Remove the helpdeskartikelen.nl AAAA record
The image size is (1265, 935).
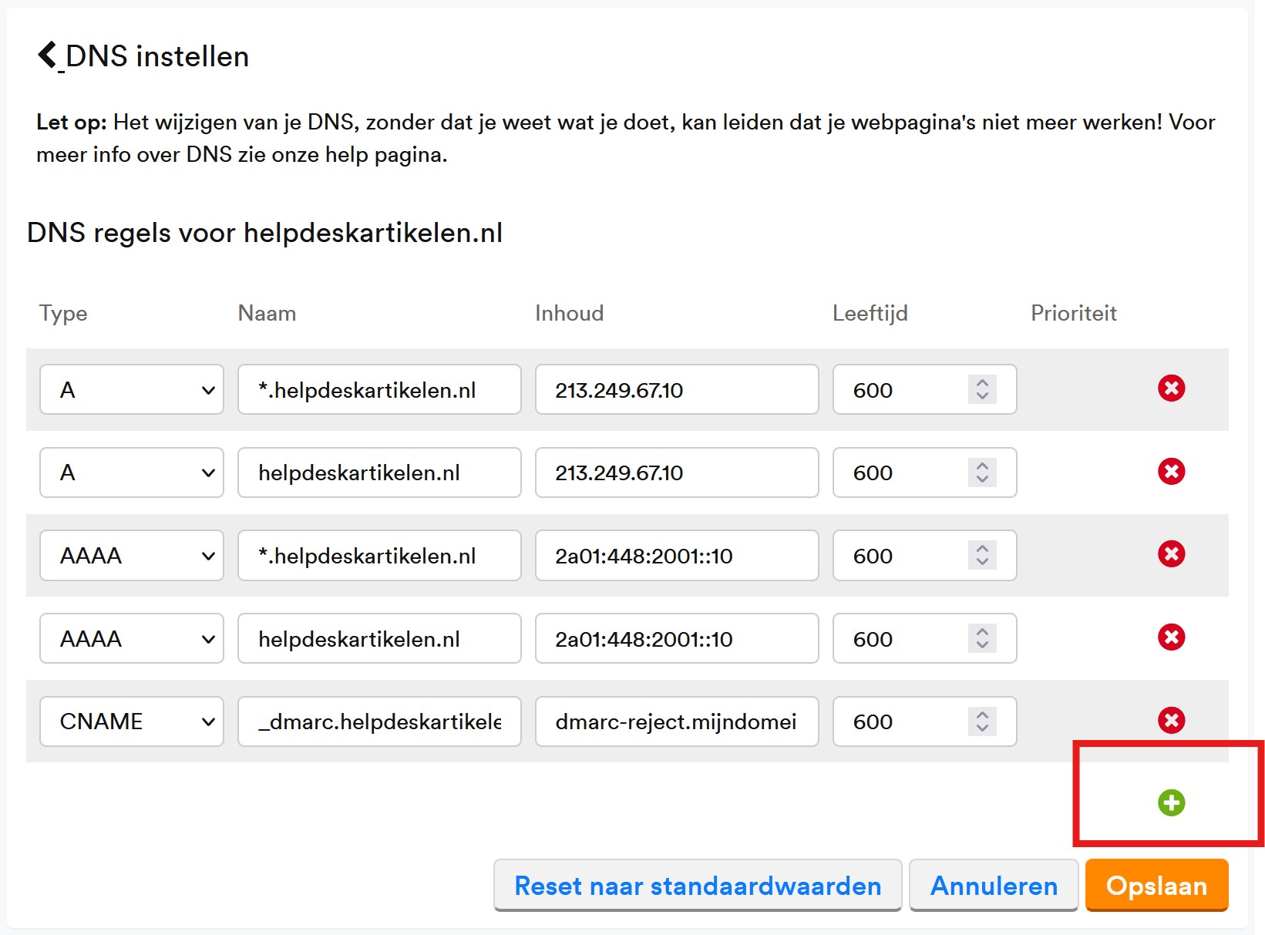pos(1171,637)
